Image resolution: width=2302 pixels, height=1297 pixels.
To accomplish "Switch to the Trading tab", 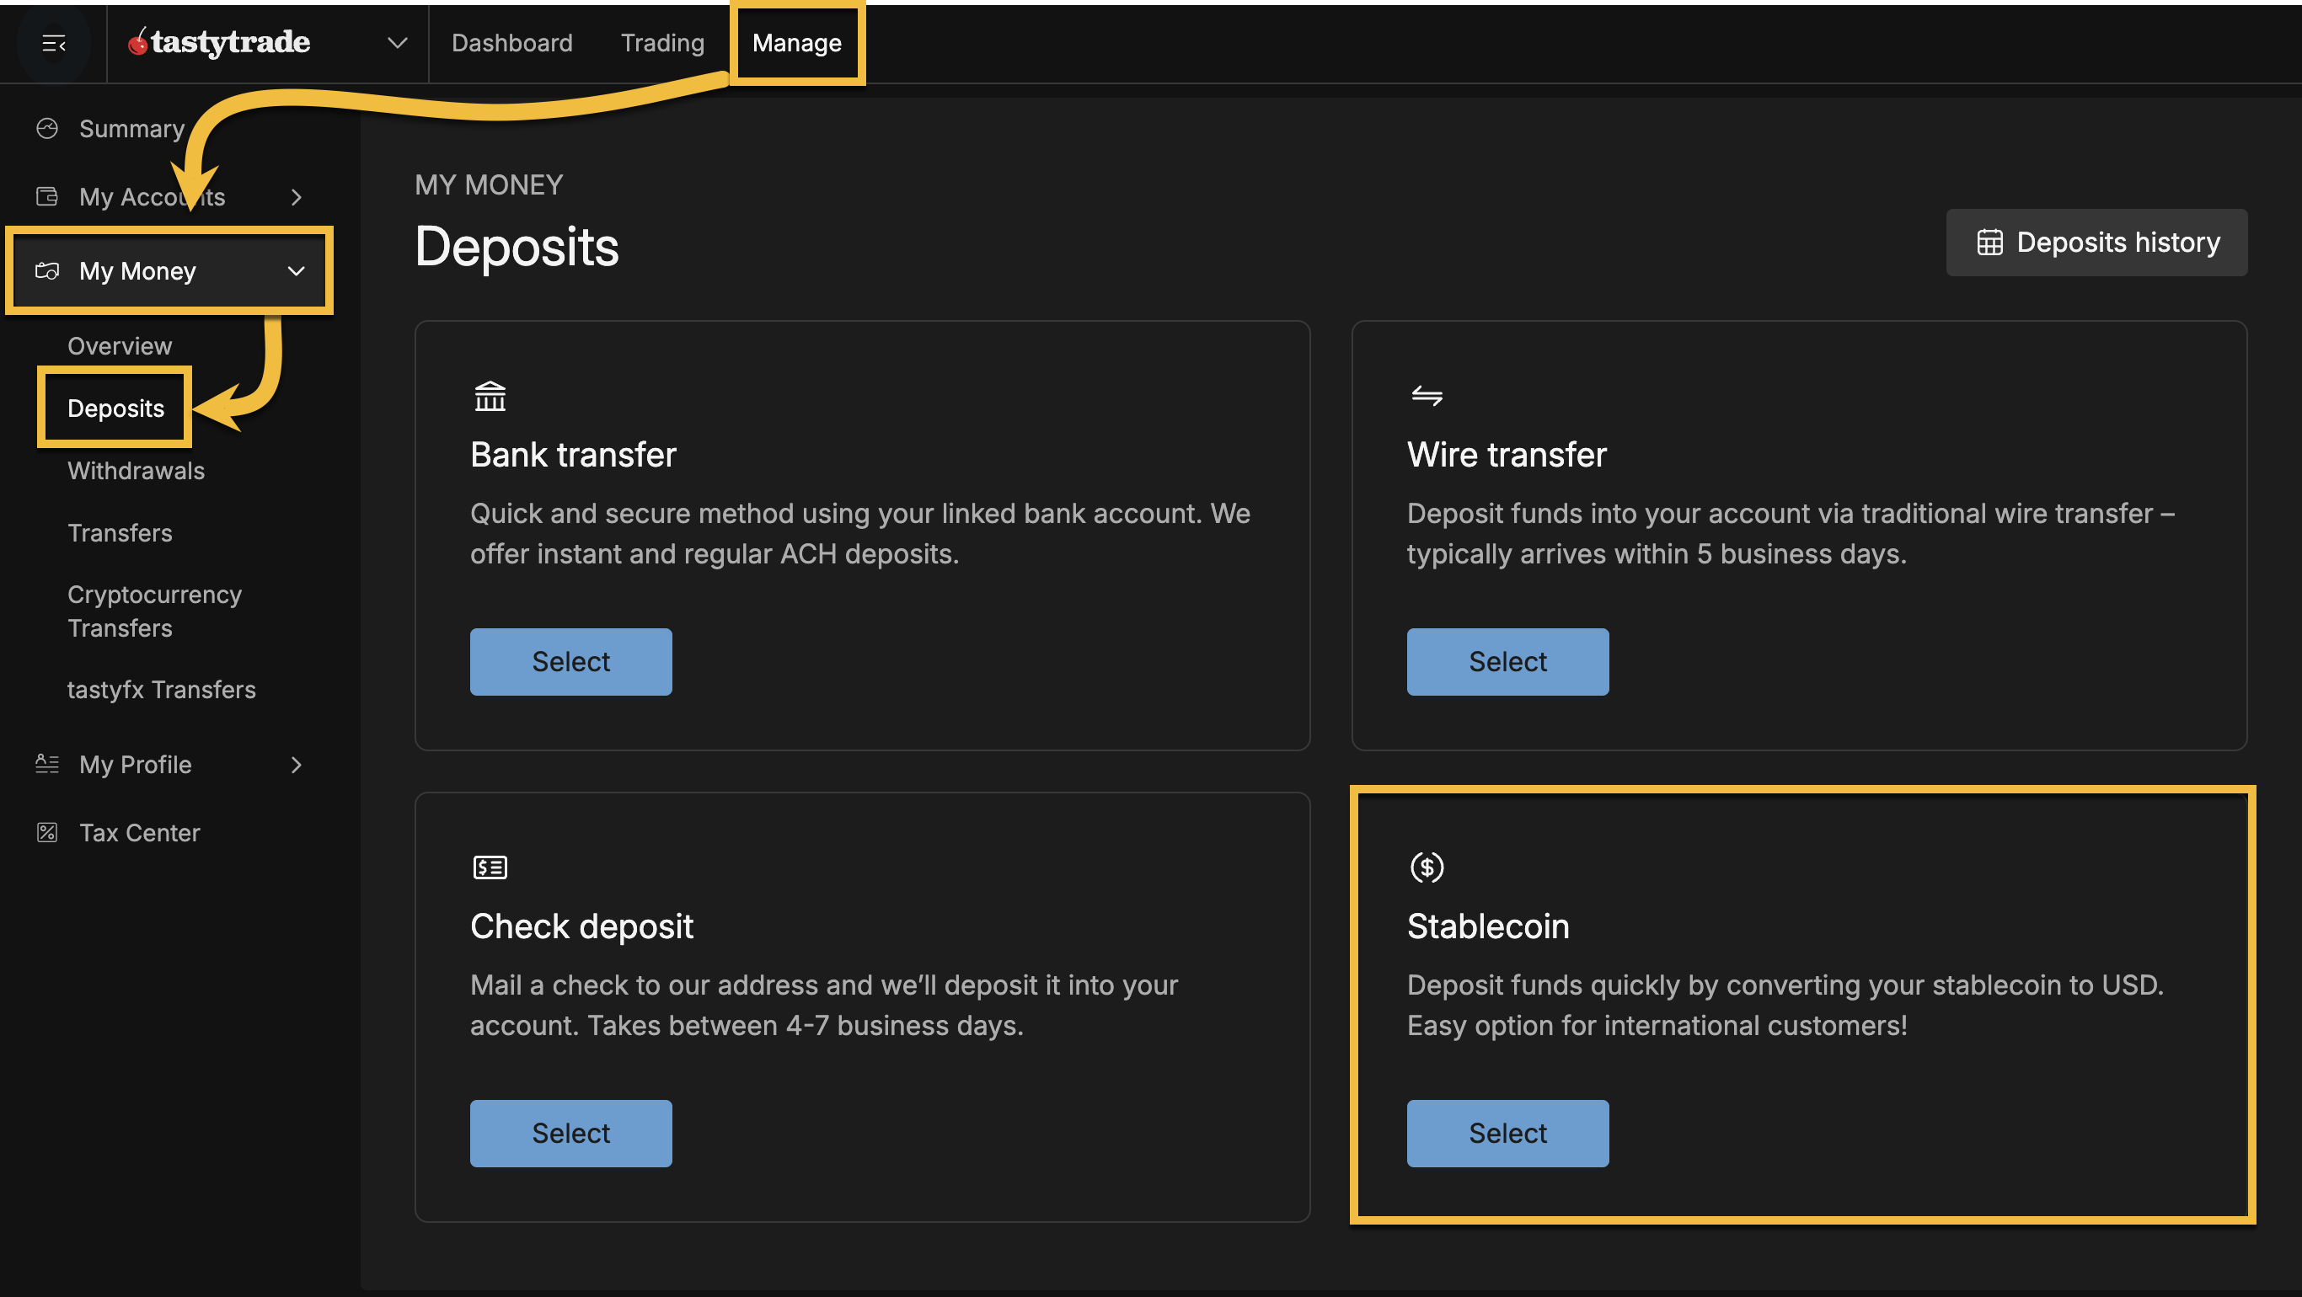I will [661, 42].
